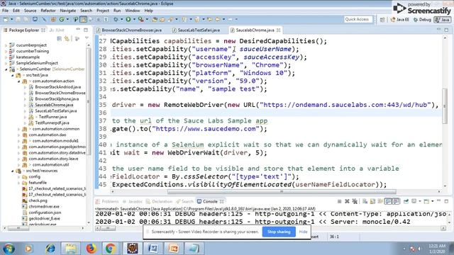Click the Display Selected Console icon
Image resolution: width=454 pixels, height=255 pixels.
pos(414,201)
